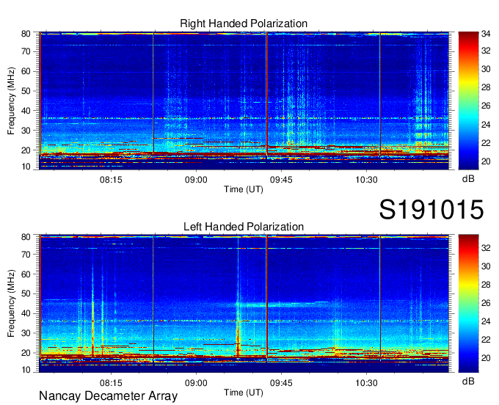
Task: Click the "Nancay Decameter Array" caption
Action: [108, 395]
